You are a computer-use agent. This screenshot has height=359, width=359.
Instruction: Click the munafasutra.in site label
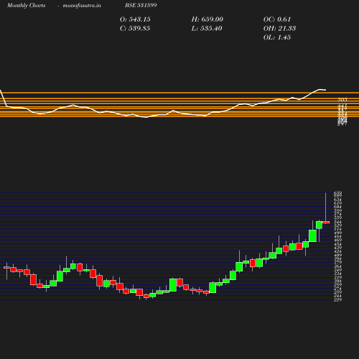(x=82, y=5)
